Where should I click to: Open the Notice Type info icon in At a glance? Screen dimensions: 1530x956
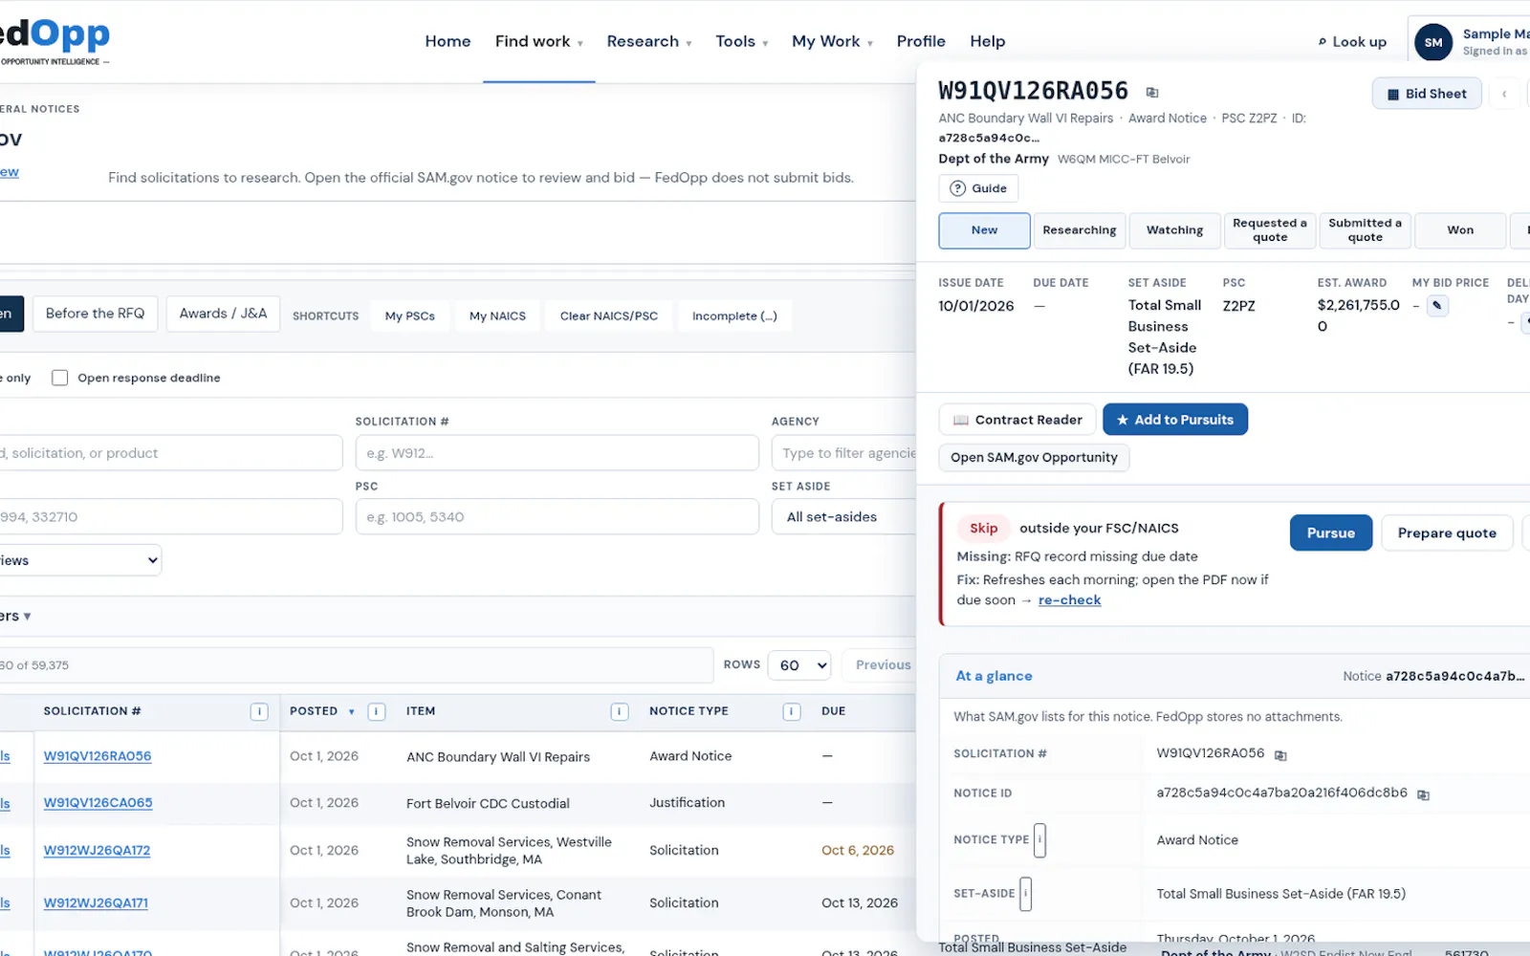pyautogui.click(x=1039, y=840)
